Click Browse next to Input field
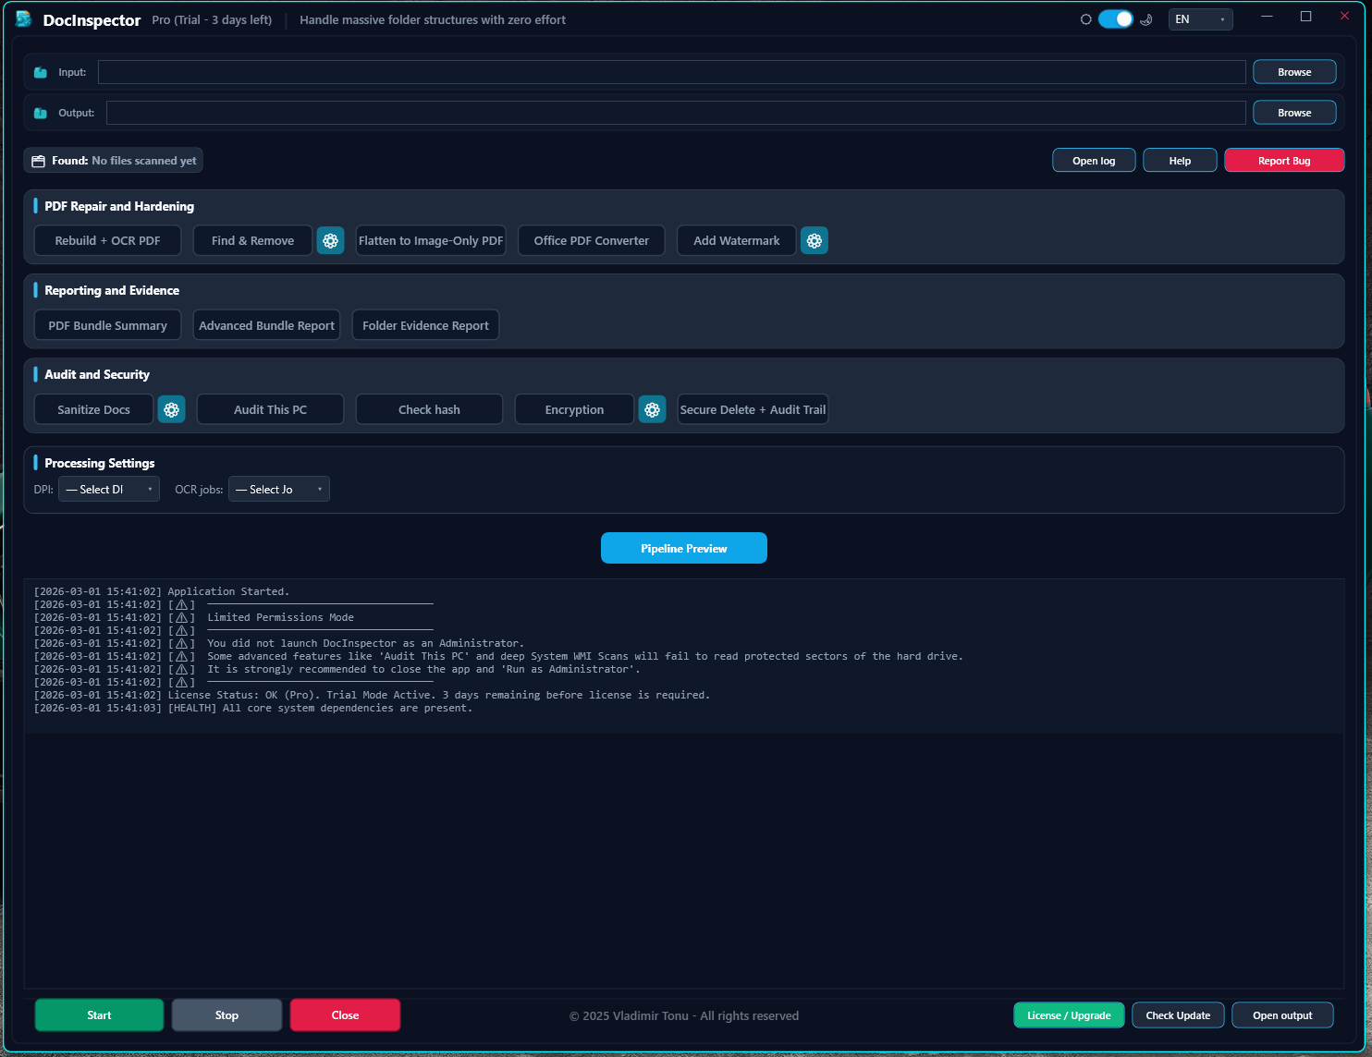 pyautogui.click(x=1294, y=72)
